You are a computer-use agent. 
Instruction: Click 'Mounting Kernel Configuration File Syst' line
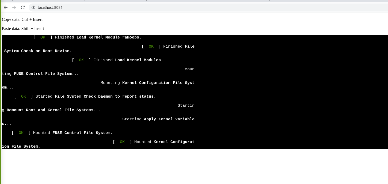[147, 83]
